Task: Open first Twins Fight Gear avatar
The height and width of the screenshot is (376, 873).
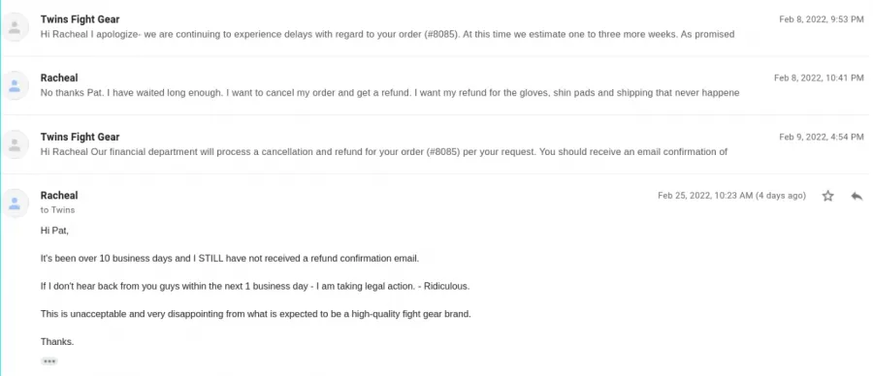Action: click(x=15, y=27)
